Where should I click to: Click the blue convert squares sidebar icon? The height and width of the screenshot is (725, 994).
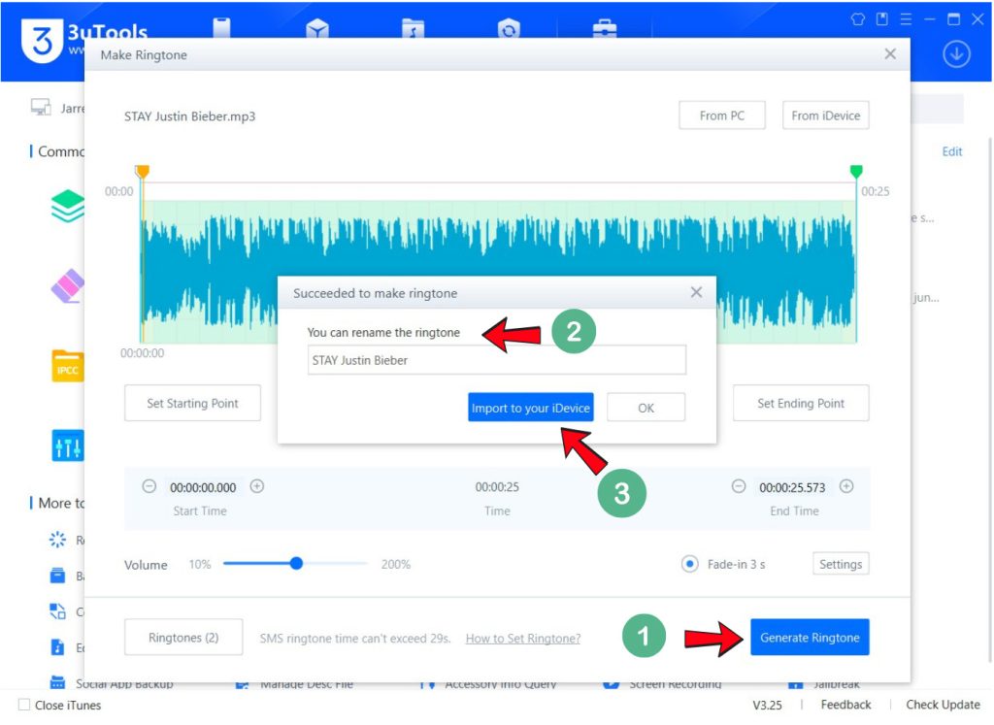click(57, 610)
